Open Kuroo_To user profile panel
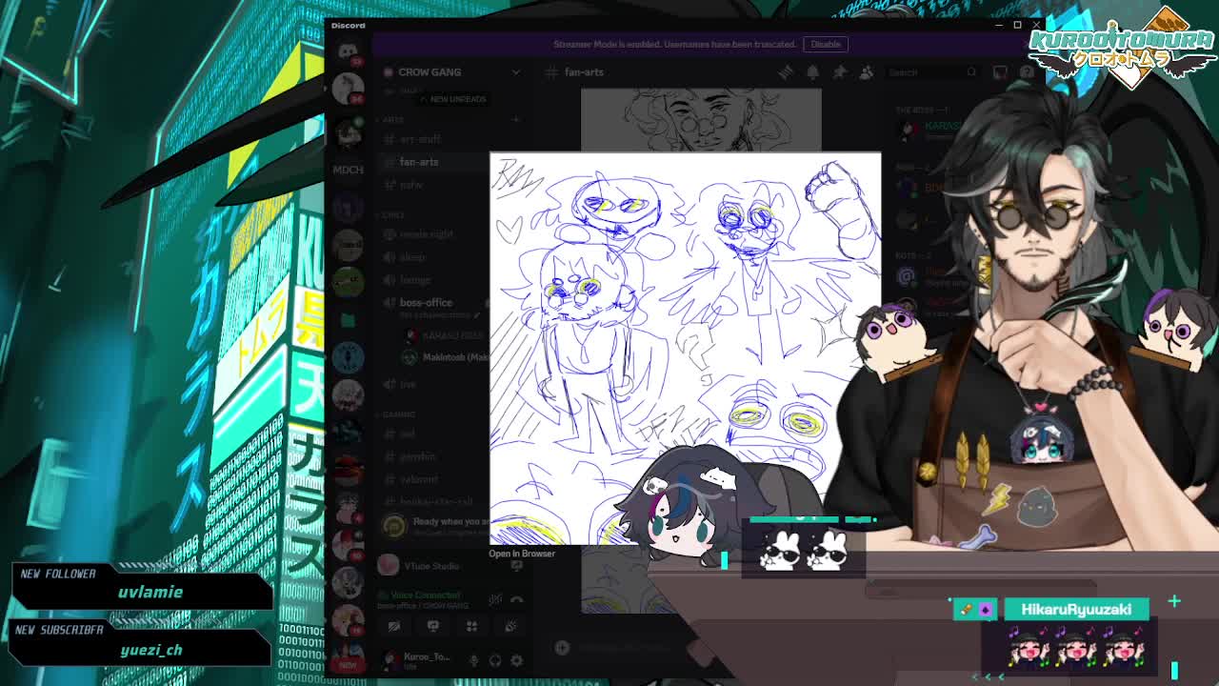Viewport: 1219px width, 686px height. click(x=418, y=660)
